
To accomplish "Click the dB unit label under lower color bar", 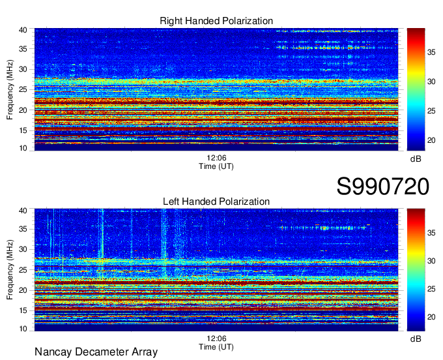I will 416,338.
